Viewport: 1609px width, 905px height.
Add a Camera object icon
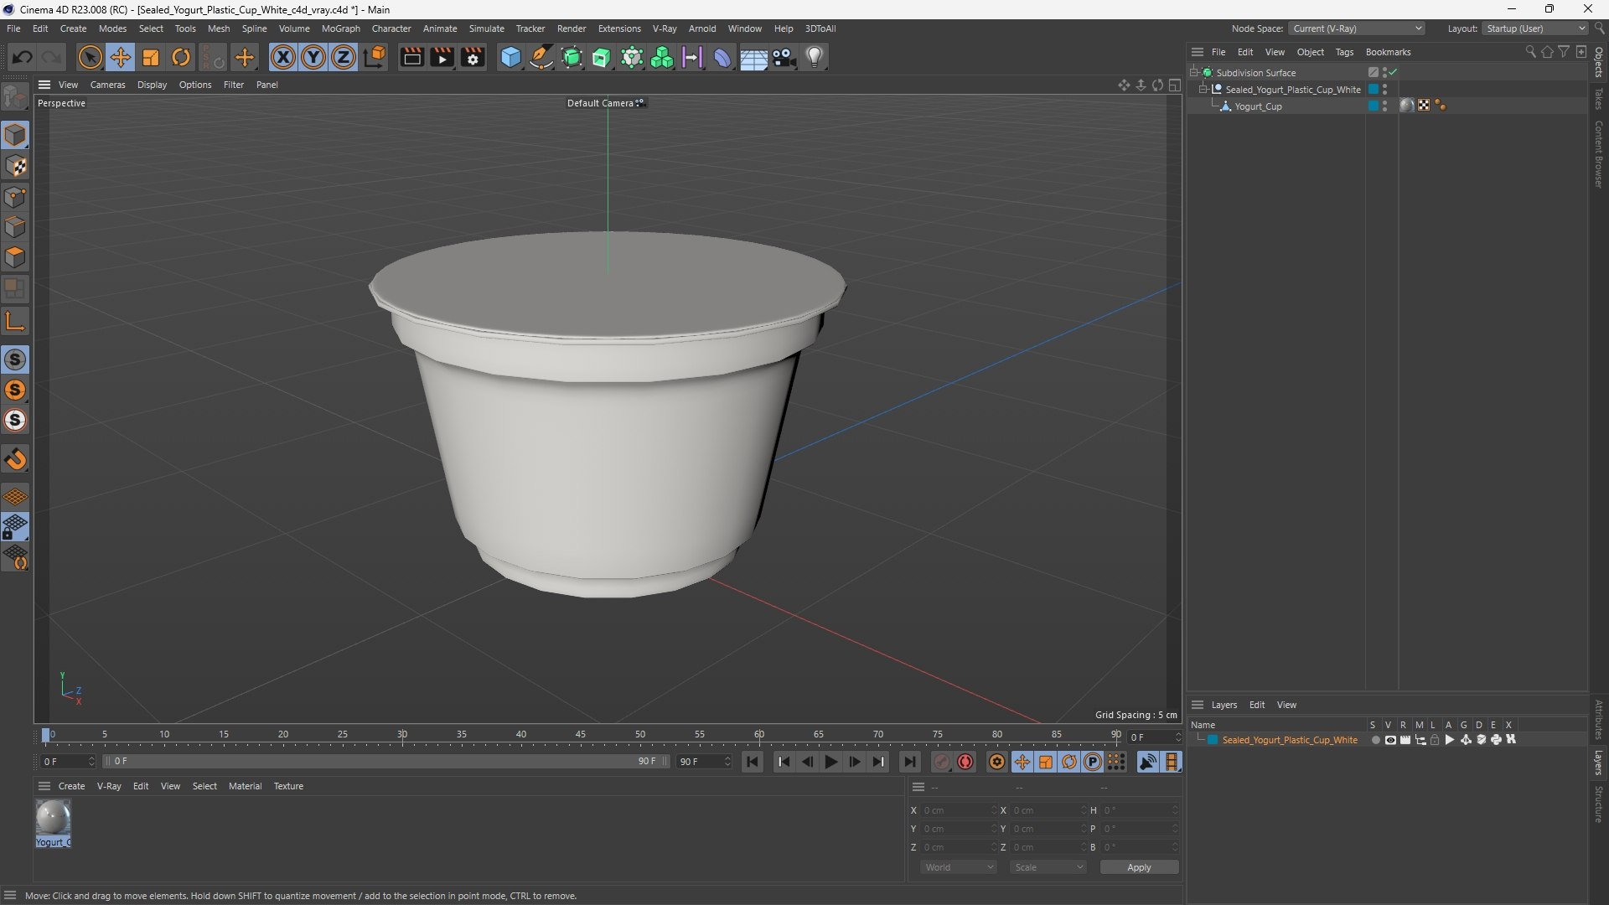pyautogui.click(x=784, y=57)
